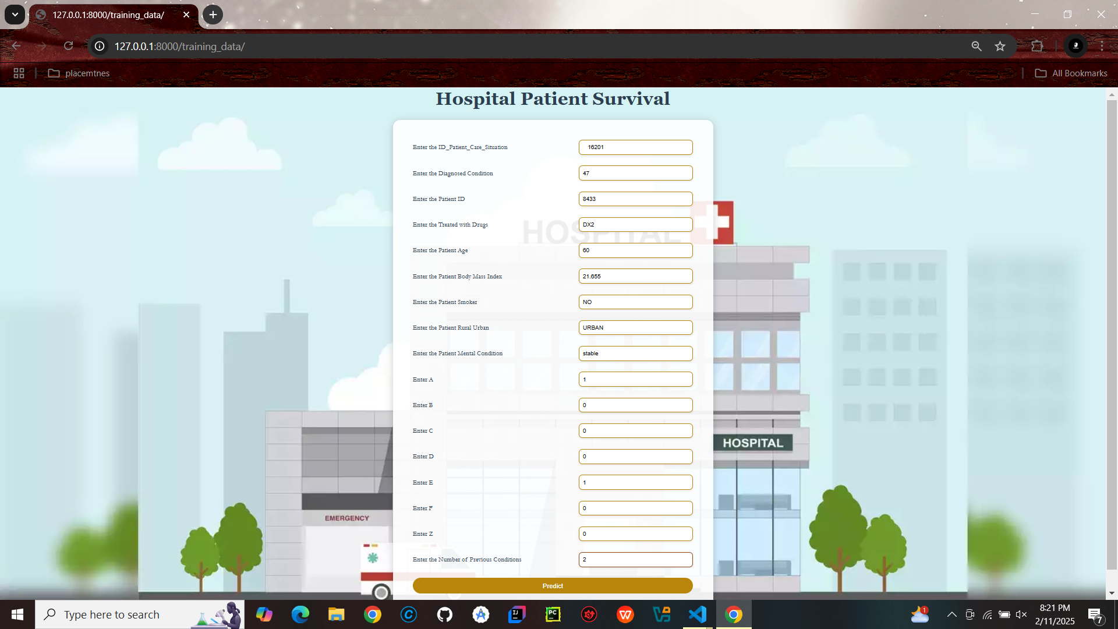This screenshot has width=1118, height=629.
Task: Open the placemtnes bookmarks folder
Action: coord(79,73)
